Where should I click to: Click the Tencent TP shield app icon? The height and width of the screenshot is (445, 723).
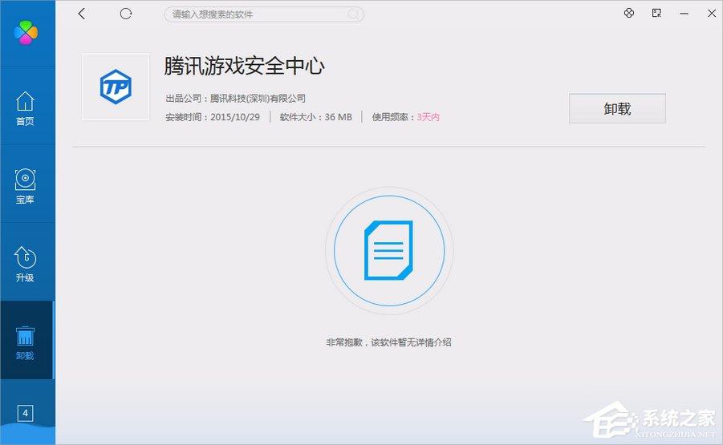[116, 87]
